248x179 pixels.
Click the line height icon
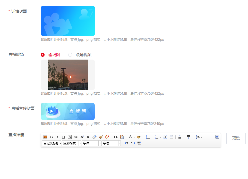[x=198, y=137]
